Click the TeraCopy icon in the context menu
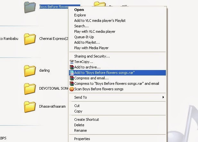This screenshot has width=198, height=142. (72, 62)
